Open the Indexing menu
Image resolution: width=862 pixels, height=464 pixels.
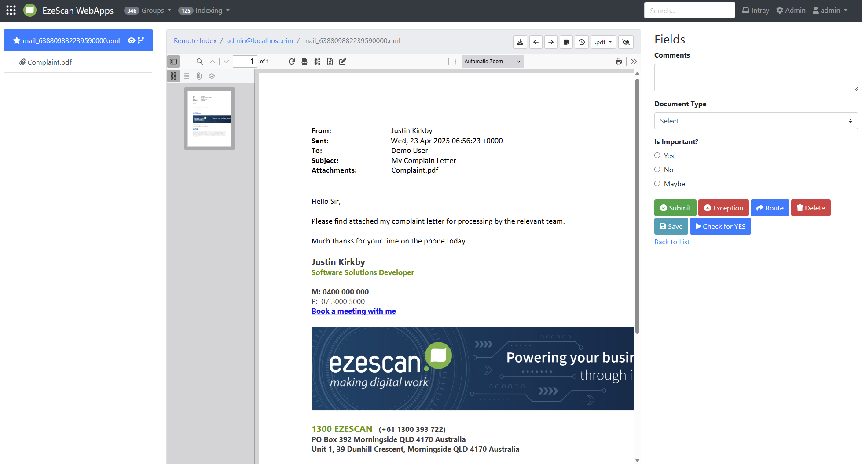204,11
